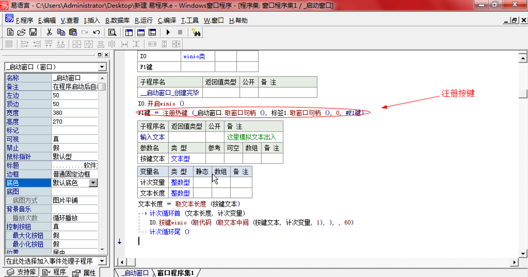Switch to the _启动窗口 editor tab
528x277 pixels.
(134, 273)
